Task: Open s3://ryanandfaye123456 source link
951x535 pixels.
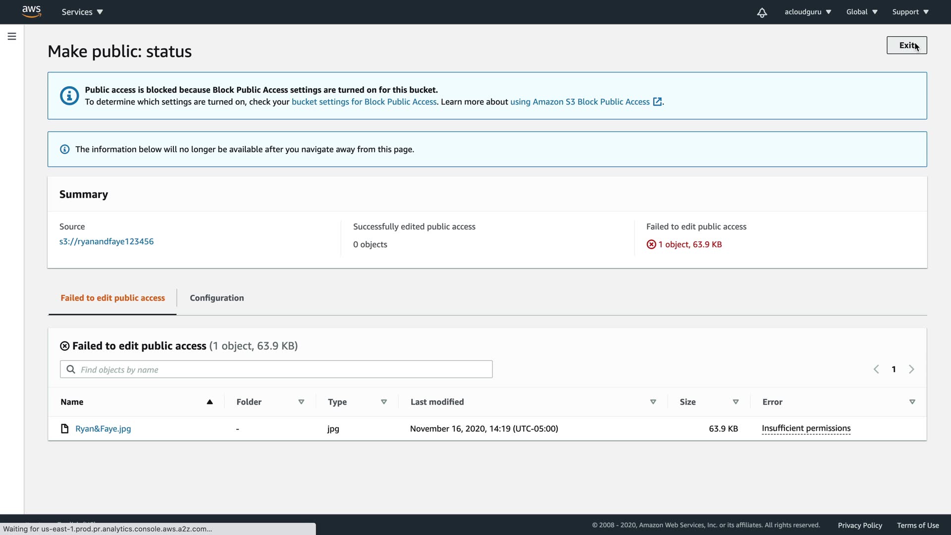Action: pos(106,241)
